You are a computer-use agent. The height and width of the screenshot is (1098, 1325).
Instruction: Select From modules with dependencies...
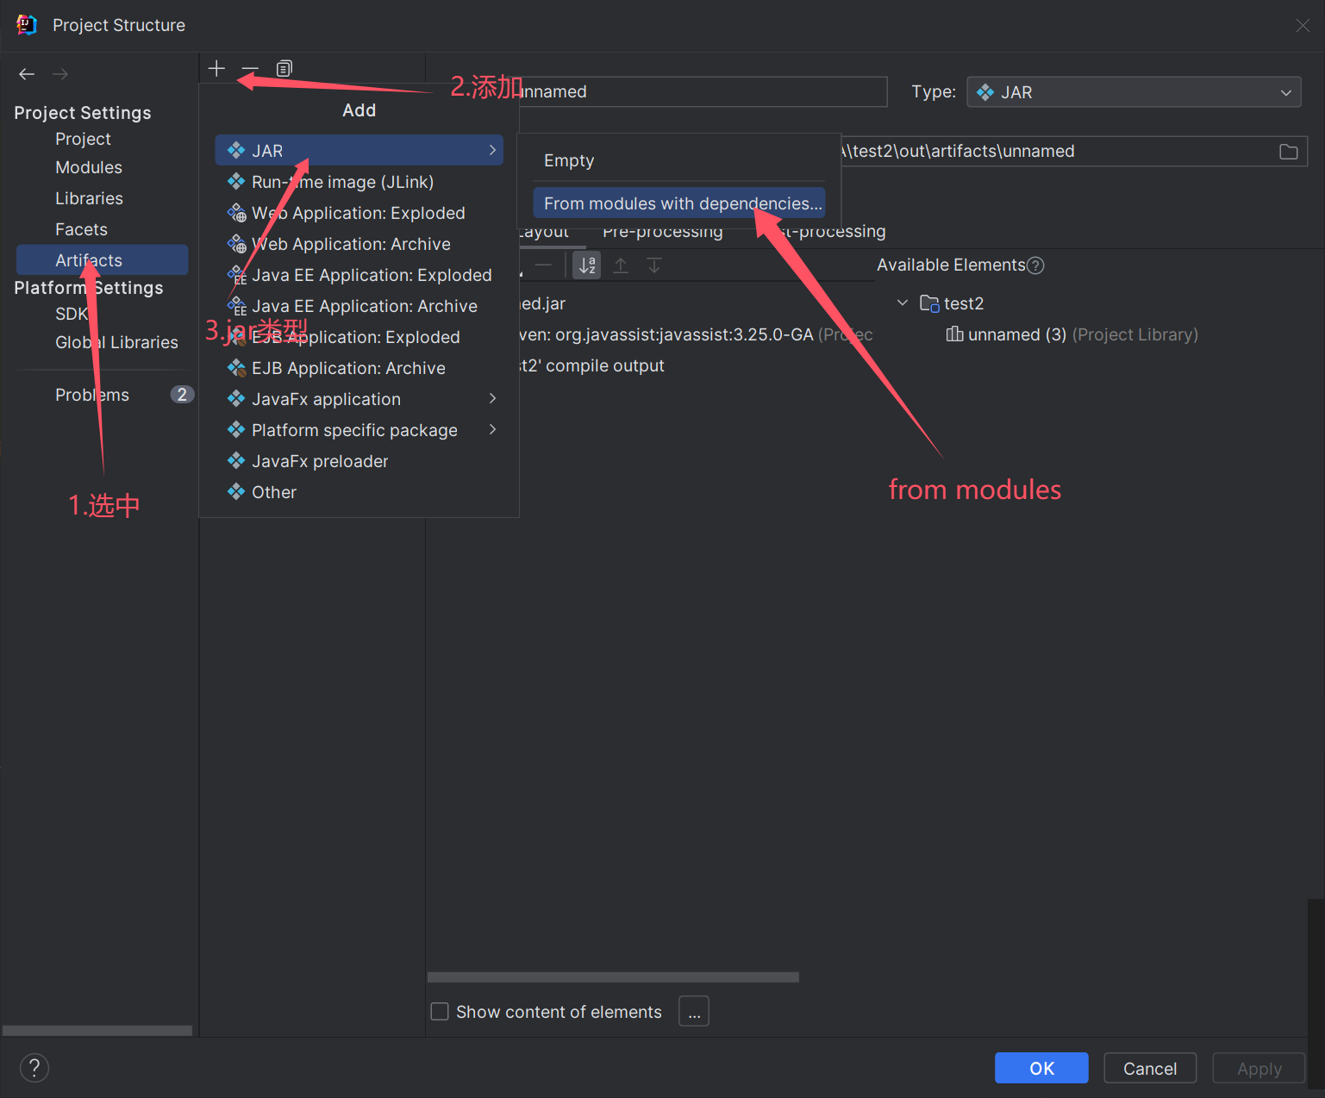pos(679,203)
